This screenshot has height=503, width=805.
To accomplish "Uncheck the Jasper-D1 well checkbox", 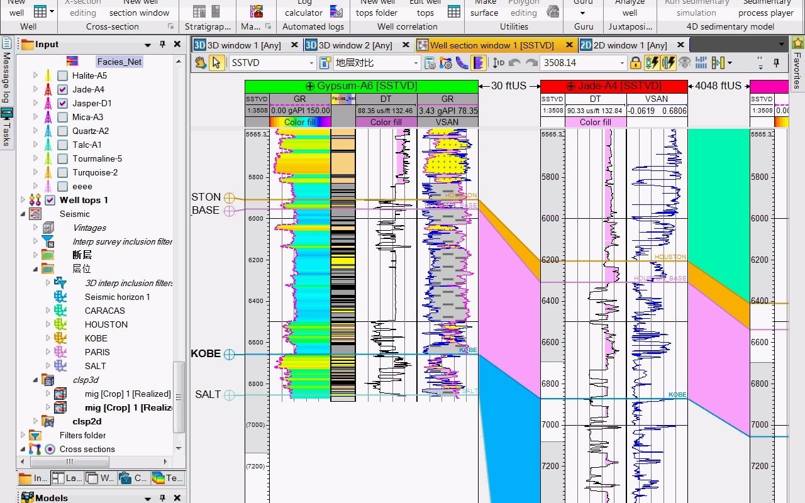I will click(62, 103).
